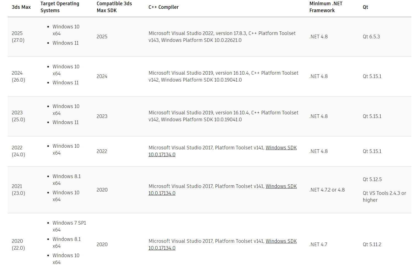Select the 2024 (26.0) version cell
The image size is (418, 272).
18,76
